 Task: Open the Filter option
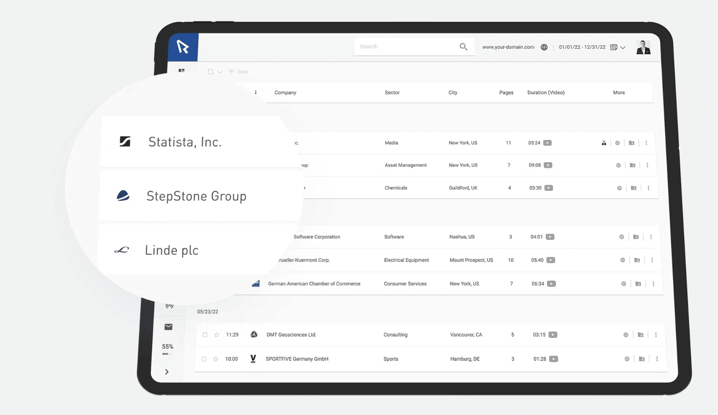(x=239, y=72)
